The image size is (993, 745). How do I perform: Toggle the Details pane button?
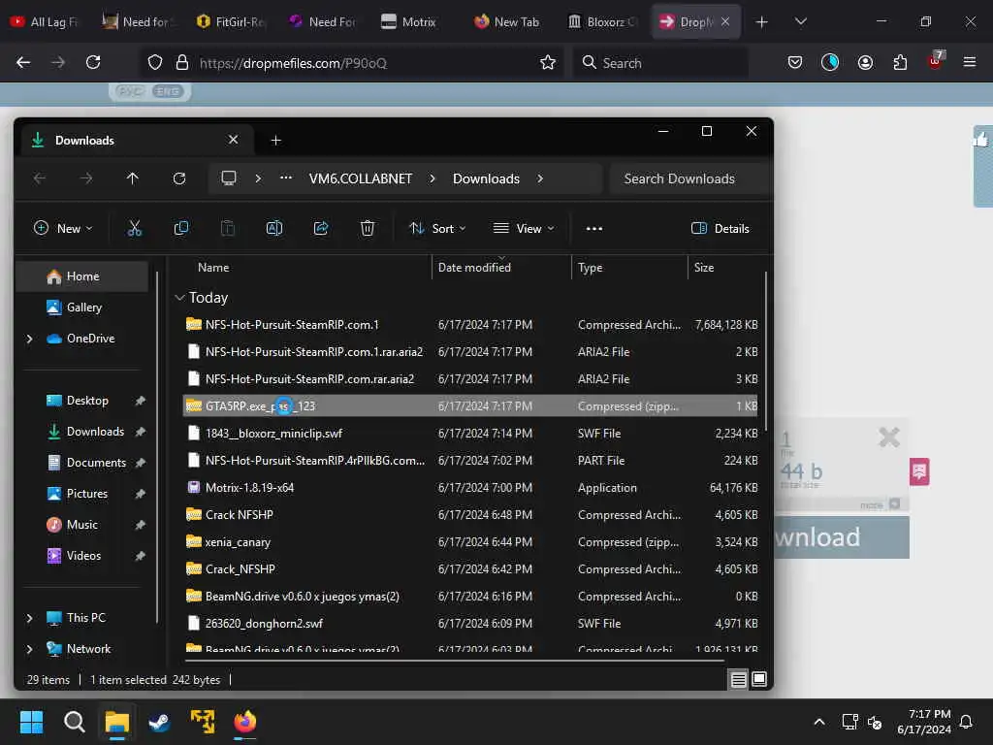click(x=721, y=228)
